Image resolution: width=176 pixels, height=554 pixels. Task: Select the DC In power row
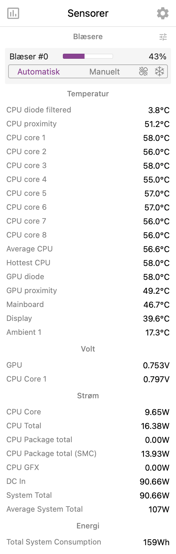88,481
